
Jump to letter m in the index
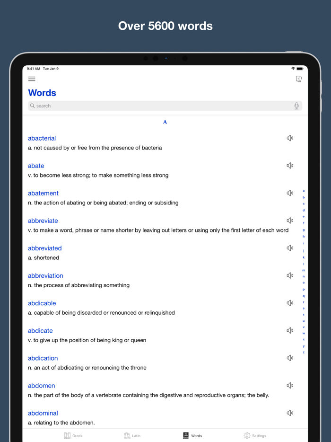[304, 270]
